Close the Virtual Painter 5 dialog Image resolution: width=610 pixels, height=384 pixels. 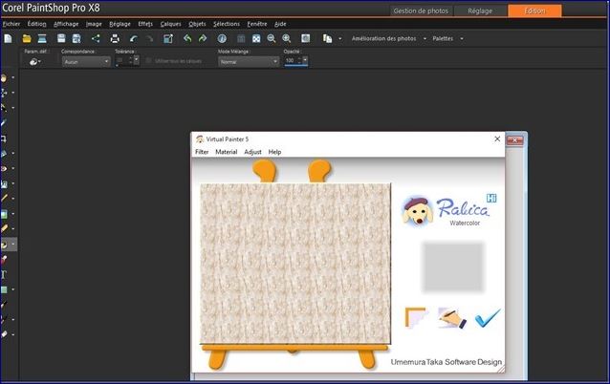click(497, 139)
